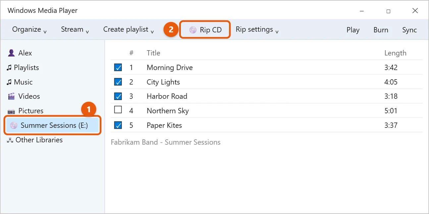Check the Northern Sky track checkbox
The height and width of the screenshot is (214, 429).
point(118,110)
